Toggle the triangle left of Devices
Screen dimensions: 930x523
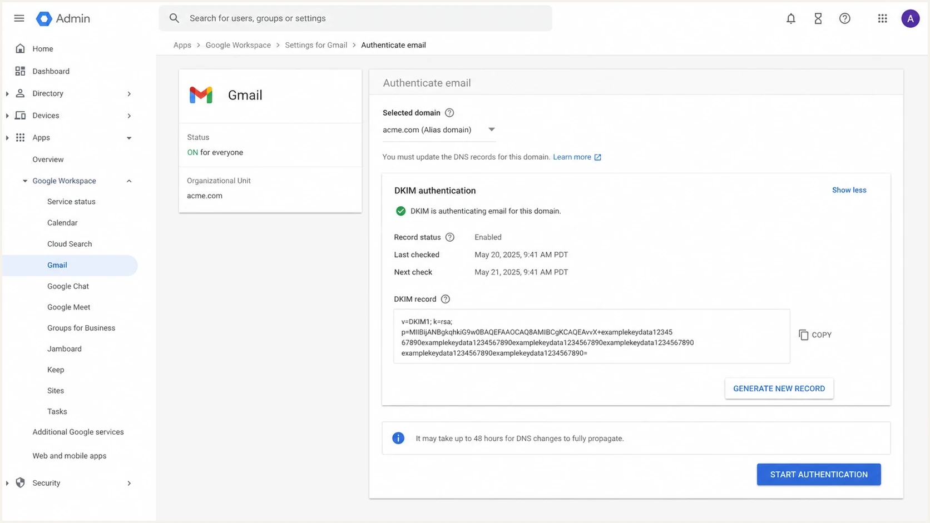[7, 116]
